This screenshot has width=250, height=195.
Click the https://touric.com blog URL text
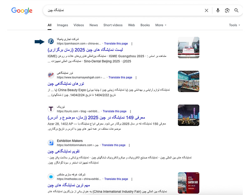78,111
